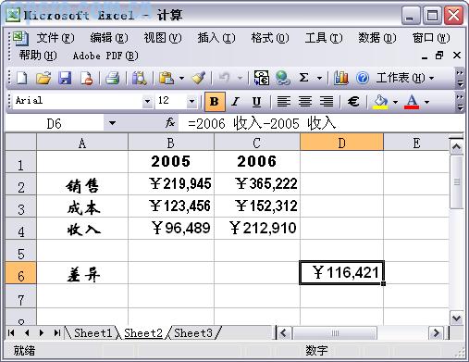Select the Format Painter brush
Screen dimensions: 469x362
click(x=199, y=78)
